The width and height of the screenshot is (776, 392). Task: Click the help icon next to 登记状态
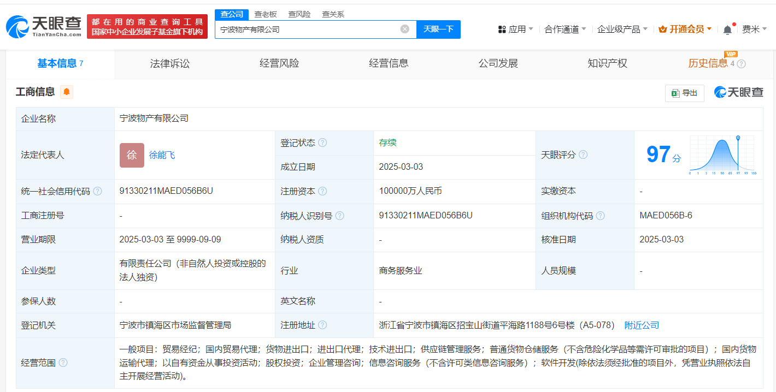[322, 143]
